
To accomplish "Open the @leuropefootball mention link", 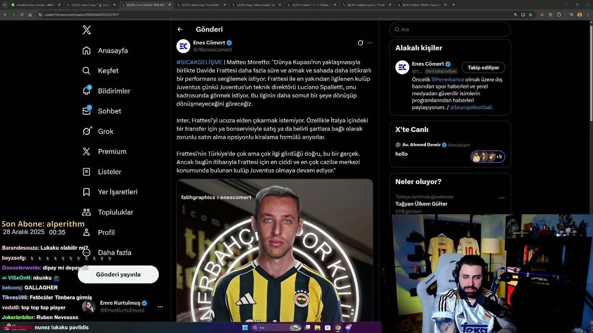I will [x=471, y=107].
